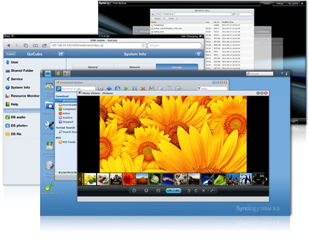Open checkmark dropdown in Download Station toolbar
Viewport: 309px width, 249px height.
coord(178,89)
